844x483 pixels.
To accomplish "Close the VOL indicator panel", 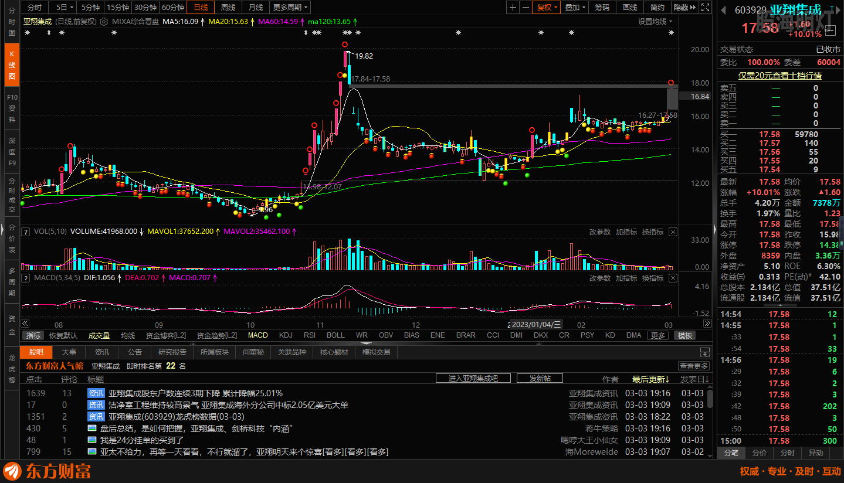I will coord(673,232).
